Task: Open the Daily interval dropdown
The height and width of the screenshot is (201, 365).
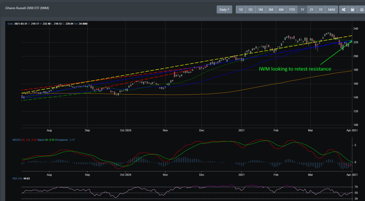Action: 224,9
